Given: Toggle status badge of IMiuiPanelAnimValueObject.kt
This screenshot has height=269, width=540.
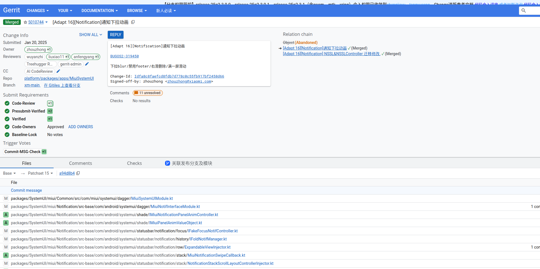Looking at the screenshot, I should 6,223.
